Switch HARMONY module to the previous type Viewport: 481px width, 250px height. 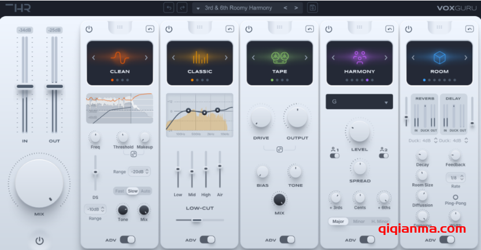pos(334,57)
